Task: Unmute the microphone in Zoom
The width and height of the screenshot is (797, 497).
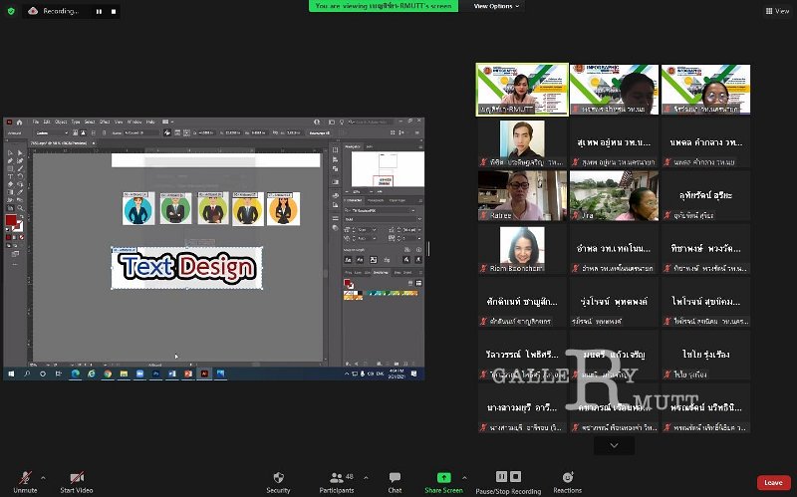Action: [25, 482]
